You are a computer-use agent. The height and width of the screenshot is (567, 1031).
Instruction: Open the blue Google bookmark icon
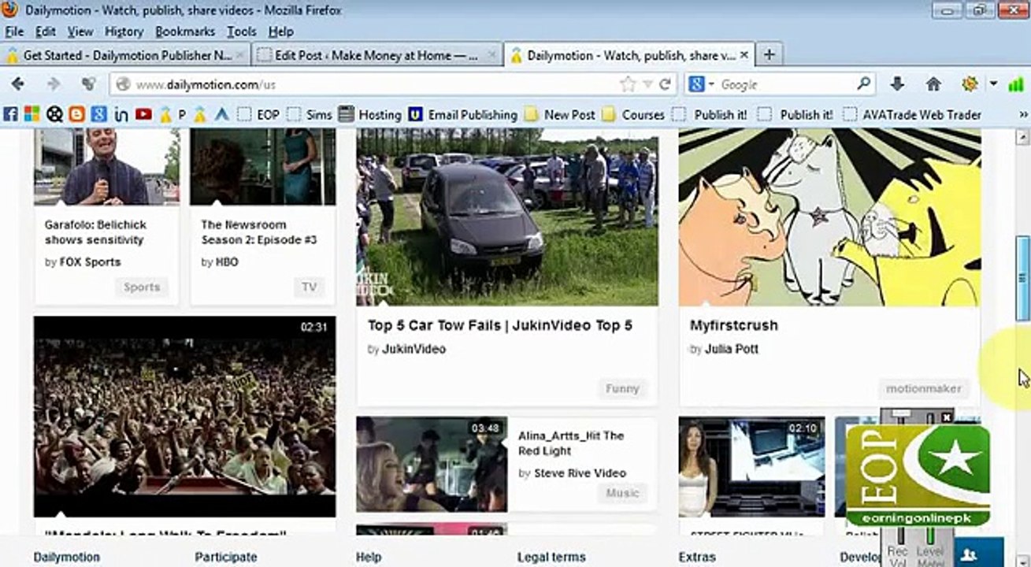point(98,114)
